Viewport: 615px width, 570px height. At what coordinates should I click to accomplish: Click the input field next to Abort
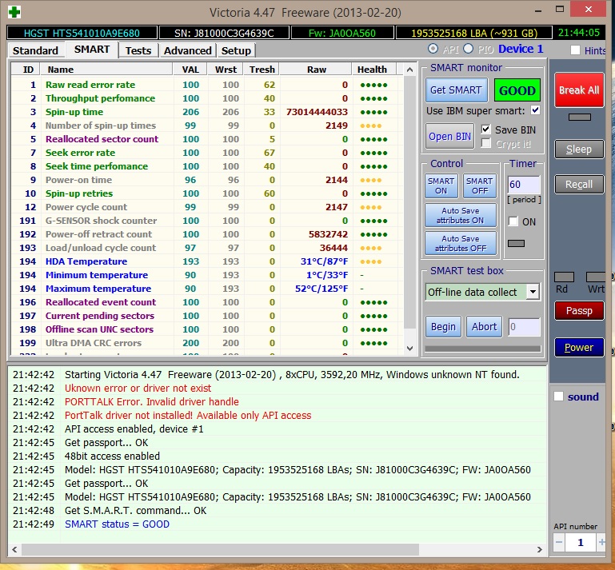(x=524, y=326)
